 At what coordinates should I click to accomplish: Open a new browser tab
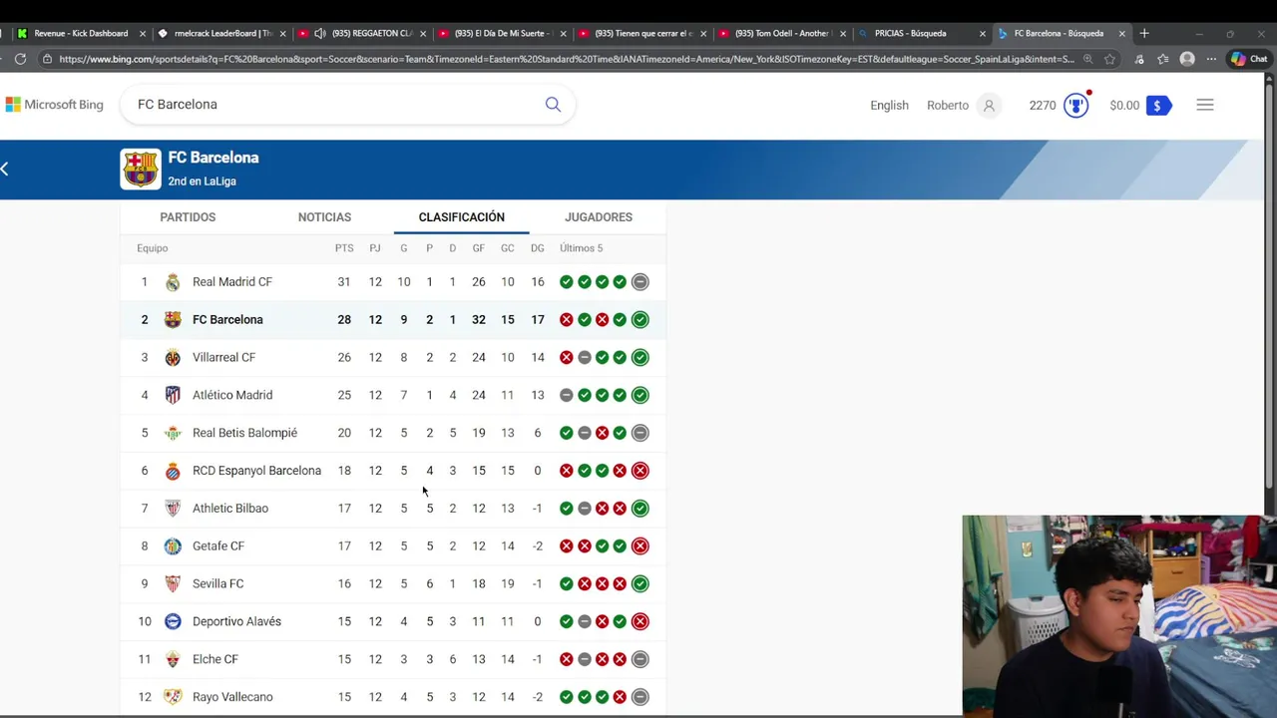pyautogui.click(x=1144, y=33)
